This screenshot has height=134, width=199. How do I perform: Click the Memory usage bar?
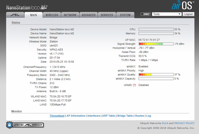point(156,33)
